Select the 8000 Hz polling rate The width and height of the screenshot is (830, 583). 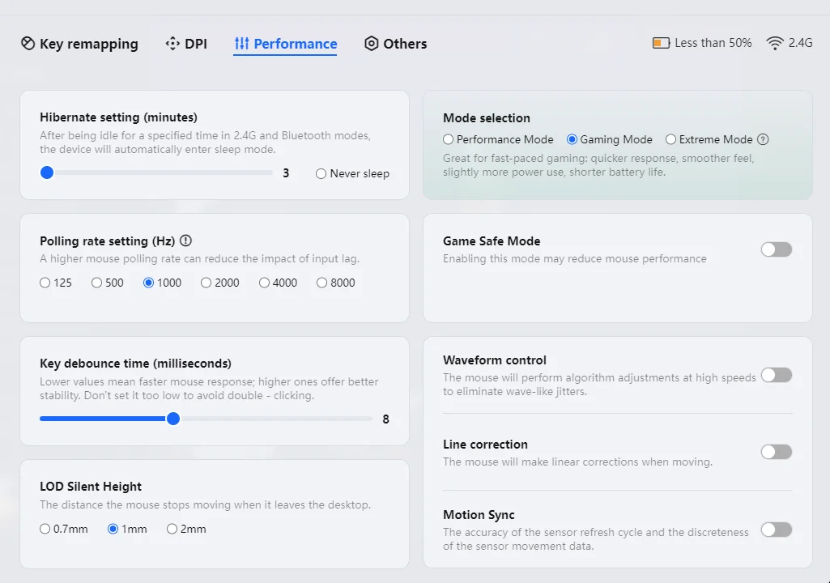pos(322,283)
